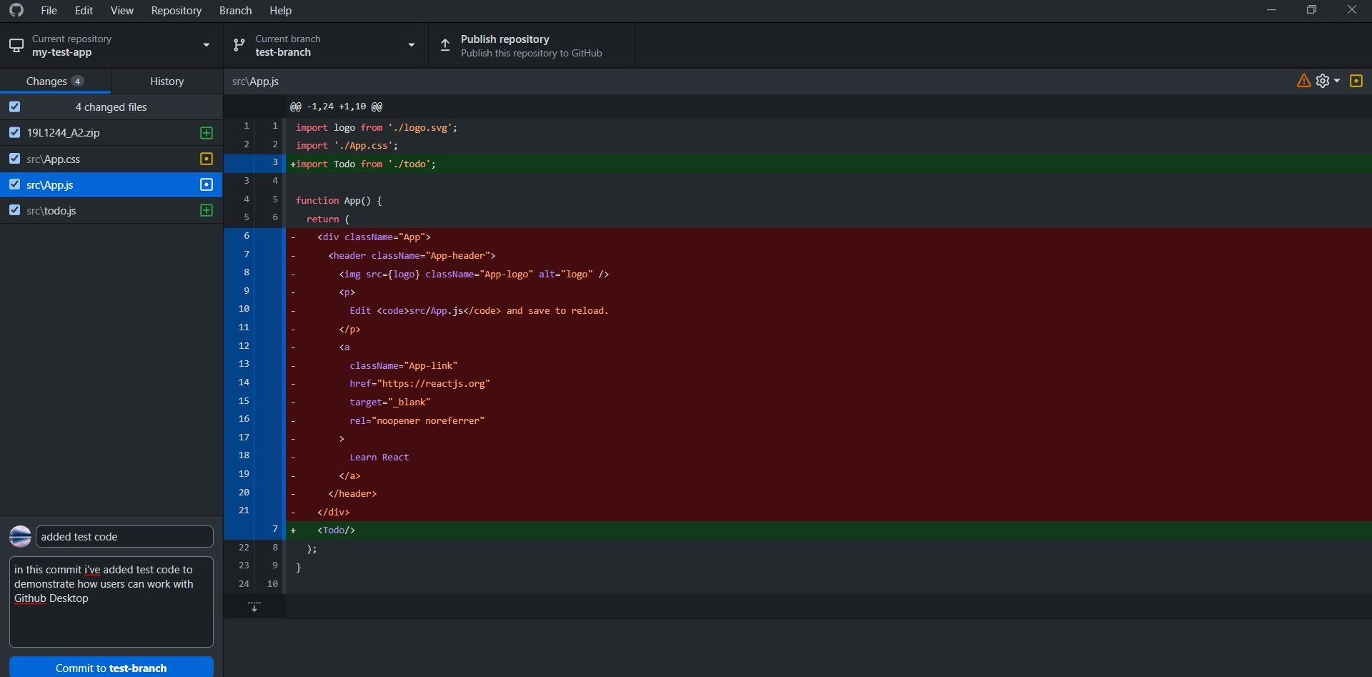Click Commit to test-branch
This screenshot has height=677, width=1372.
[111, 668]
